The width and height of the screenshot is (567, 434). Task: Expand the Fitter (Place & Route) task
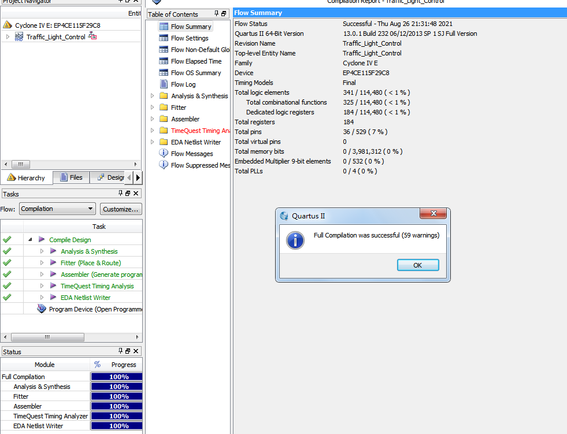point(42,262)
